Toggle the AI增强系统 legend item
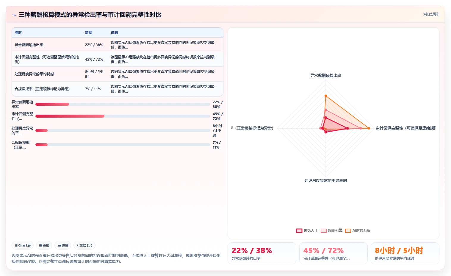The width and height of the screenshot is (451, 276). [358, 230]
